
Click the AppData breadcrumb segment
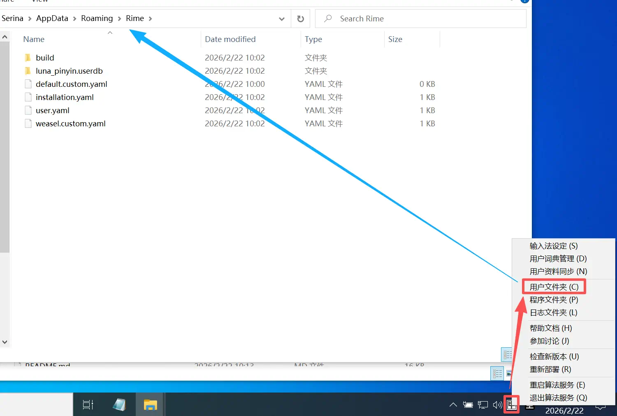pos(52,19)
